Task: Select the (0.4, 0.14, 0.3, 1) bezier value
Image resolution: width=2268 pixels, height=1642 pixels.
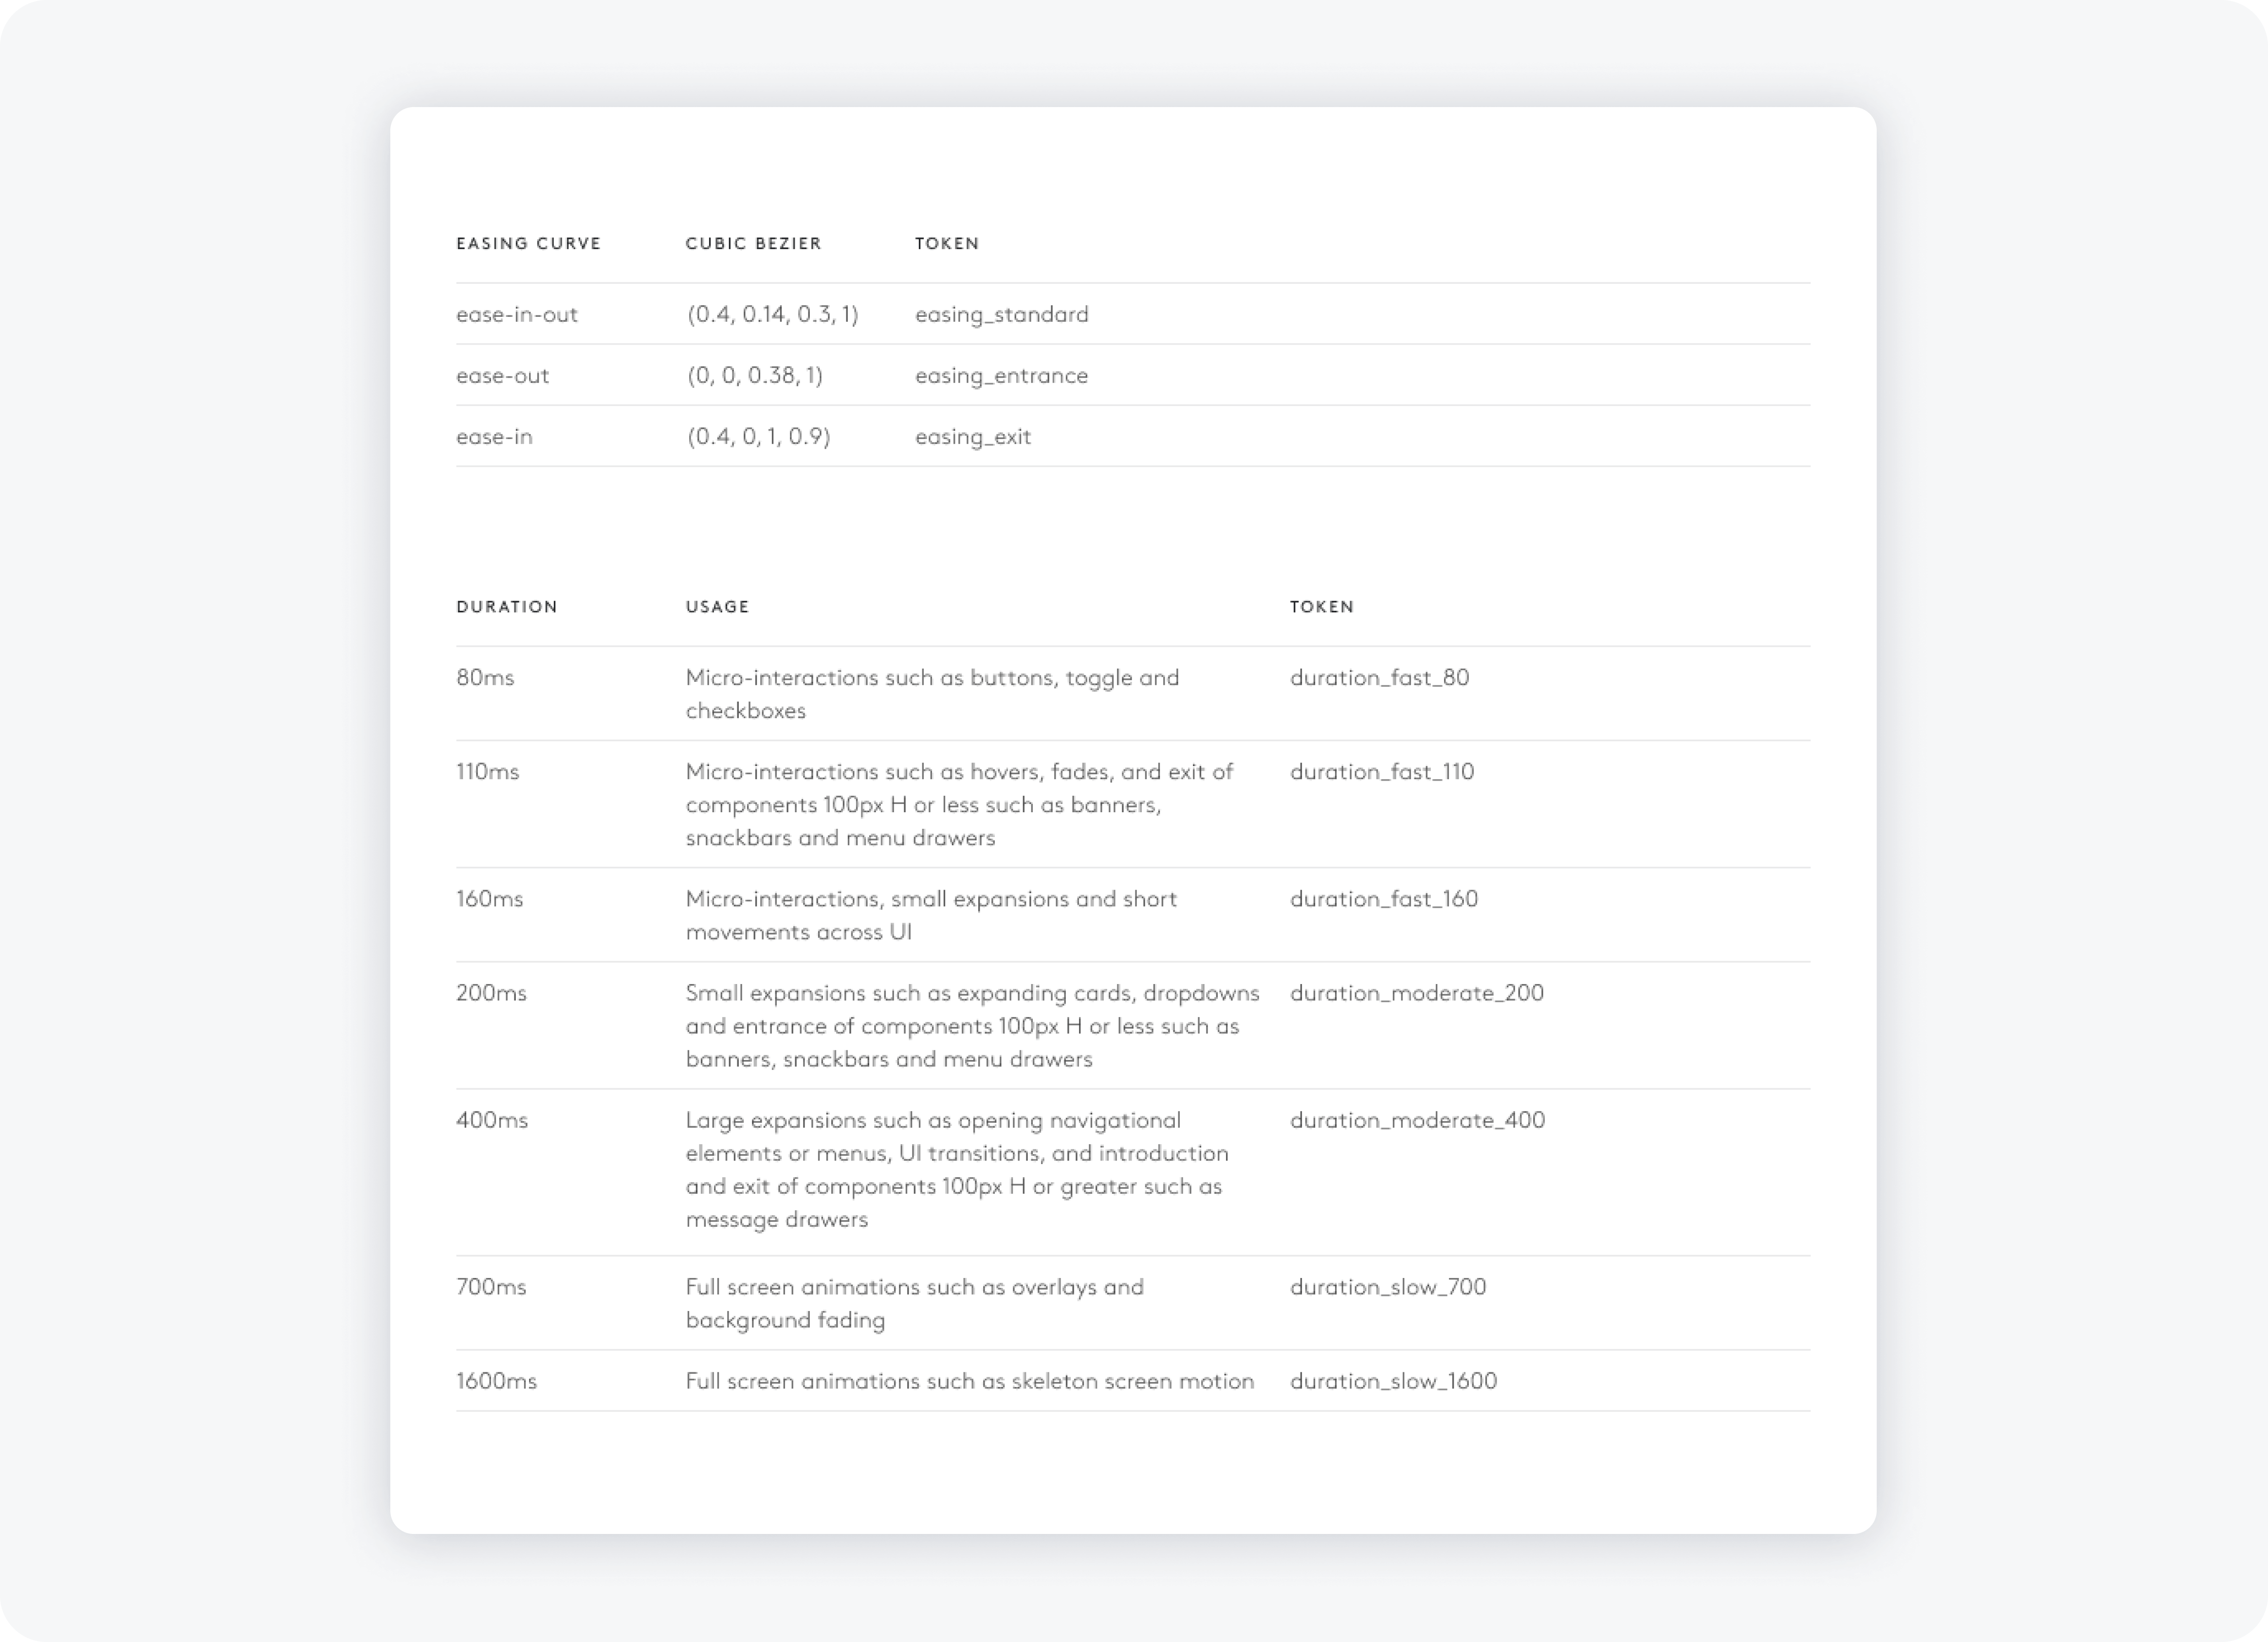Action: pyautogui.click(x=772, y=314)
